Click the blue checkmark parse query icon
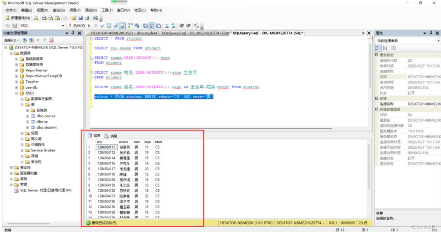This screenshot has width=441, height=232. [102, 26]
